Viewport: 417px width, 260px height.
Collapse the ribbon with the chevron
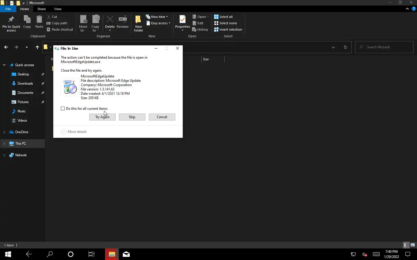(x=407, y=9)
